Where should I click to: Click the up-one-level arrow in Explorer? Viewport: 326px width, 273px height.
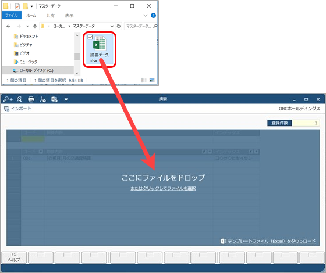pyautogui.click(x=35, y=26)
